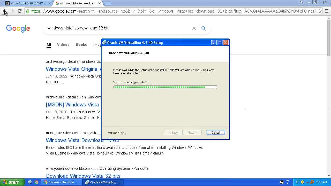
Task: Click the VirtualBox setup title bar icon
Action: click(x=104, y=43)
